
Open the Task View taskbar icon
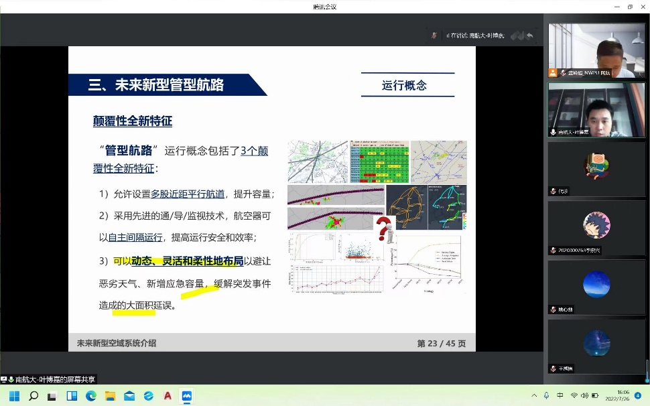point(52,396)
